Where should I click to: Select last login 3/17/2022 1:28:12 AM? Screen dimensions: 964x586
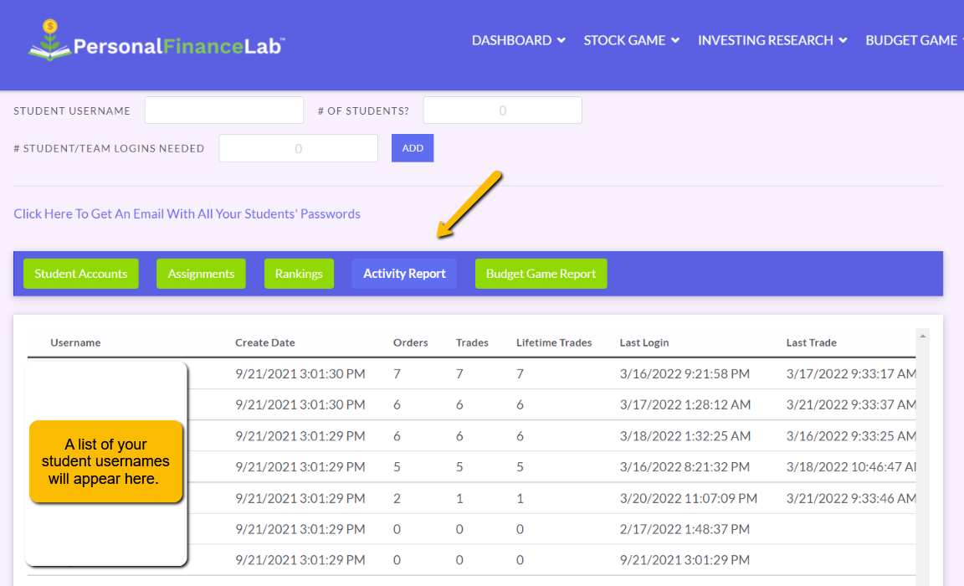click(x=685, y=404)
